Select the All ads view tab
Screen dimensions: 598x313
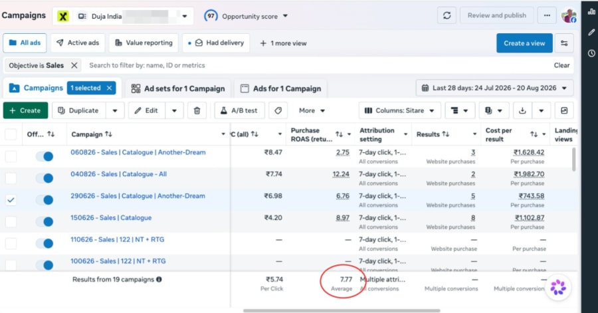pos(25,43)
